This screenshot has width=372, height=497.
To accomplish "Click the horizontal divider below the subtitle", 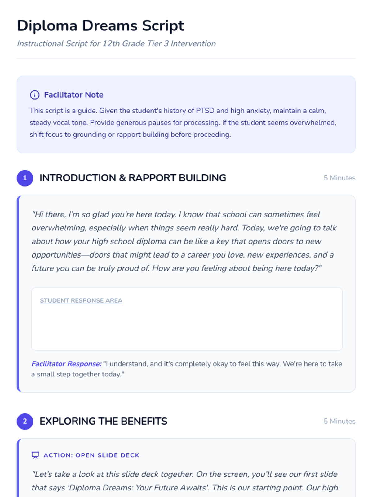I will 186,58.
